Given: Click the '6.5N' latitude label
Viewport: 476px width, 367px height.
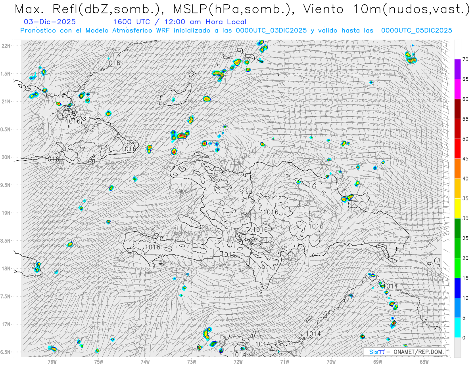Looking at the screenshot, I should pyautogui.click(x=6, y=352).
